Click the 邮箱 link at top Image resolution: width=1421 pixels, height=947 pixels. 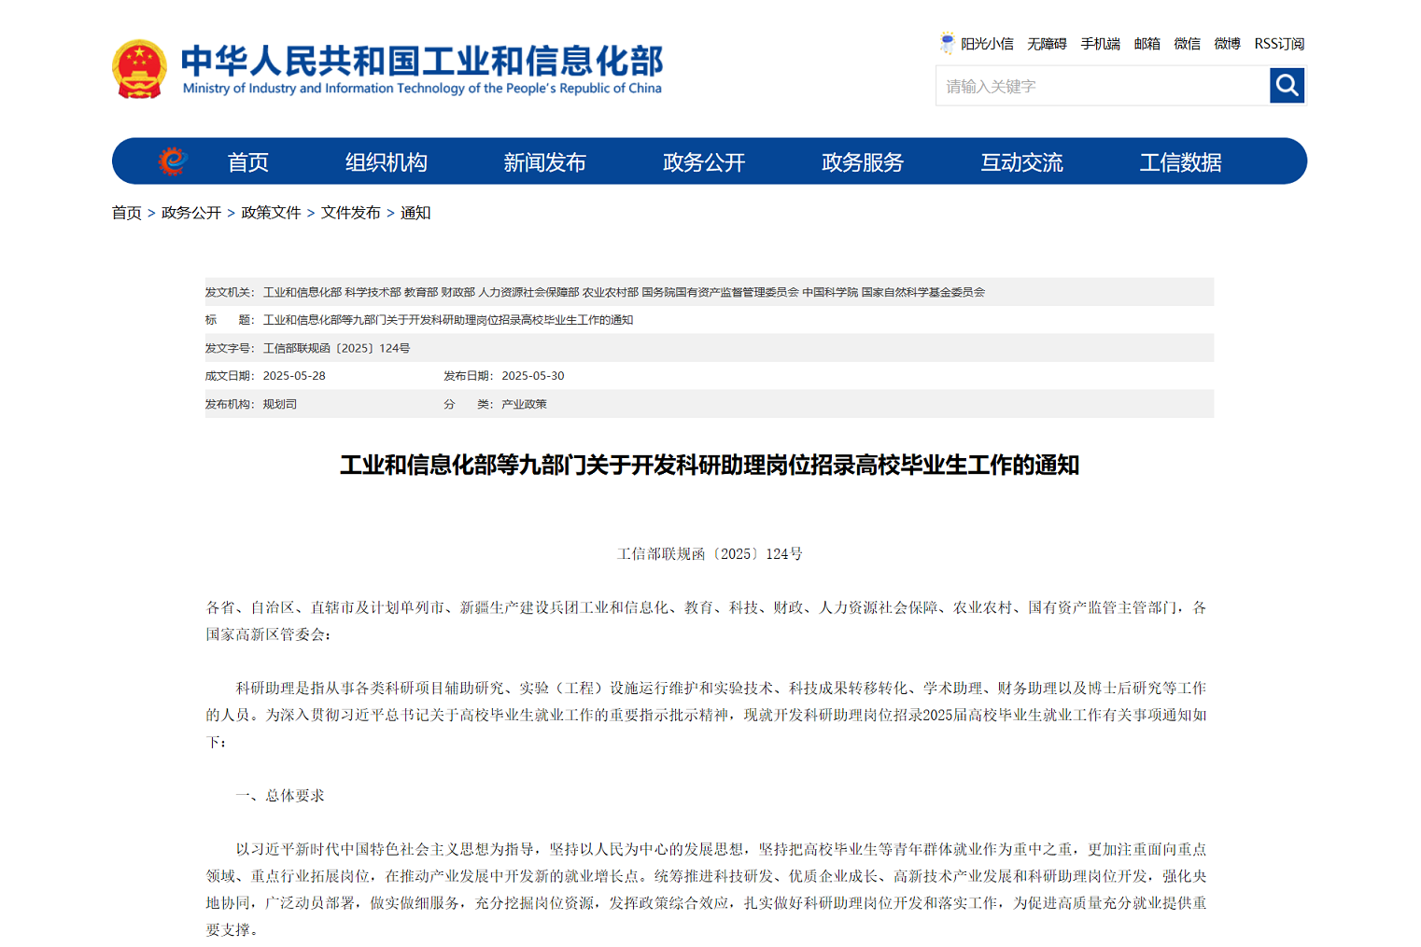tap(1147, 44)
